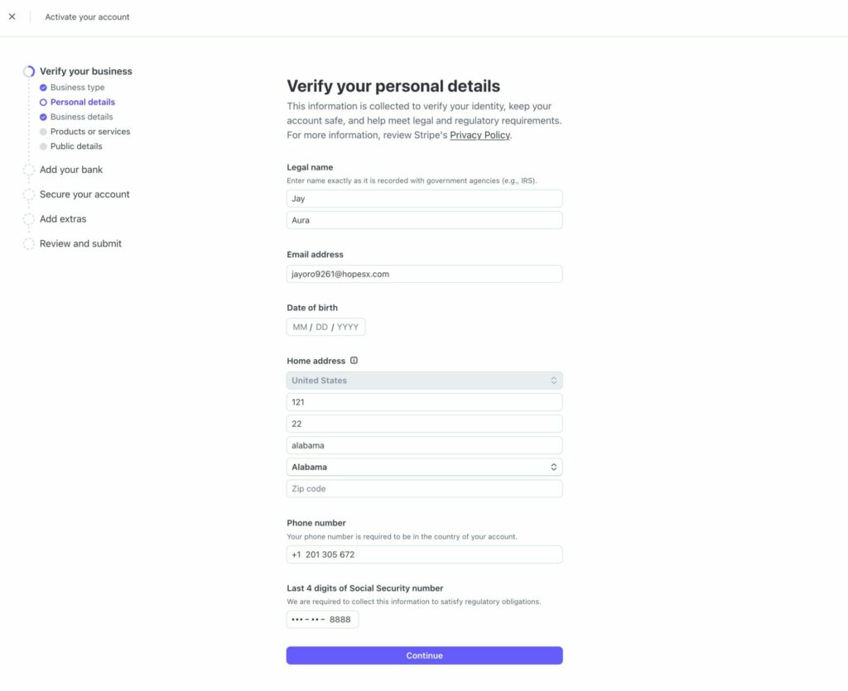Go to Products or services step
848x691 pixels.
click(x=89, y=132)
